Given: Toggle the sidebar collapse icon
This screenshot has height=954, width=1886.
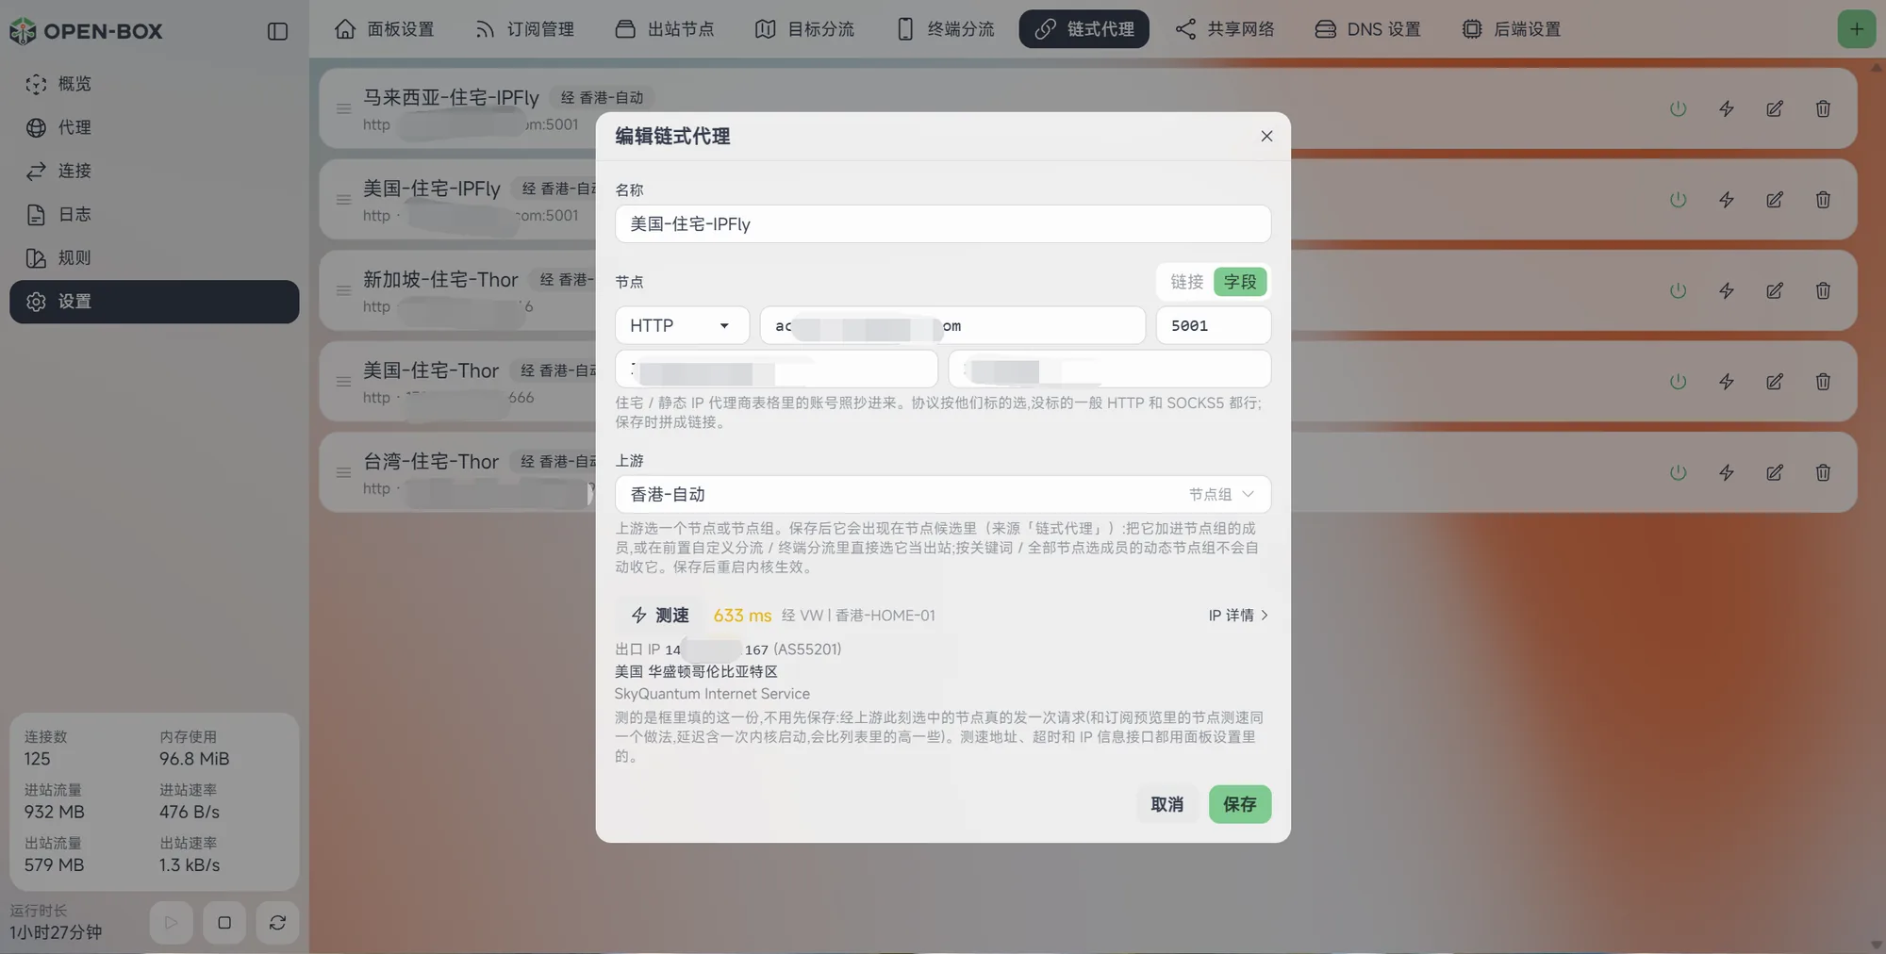Looking at the screenshot, I should pos(277,31).
